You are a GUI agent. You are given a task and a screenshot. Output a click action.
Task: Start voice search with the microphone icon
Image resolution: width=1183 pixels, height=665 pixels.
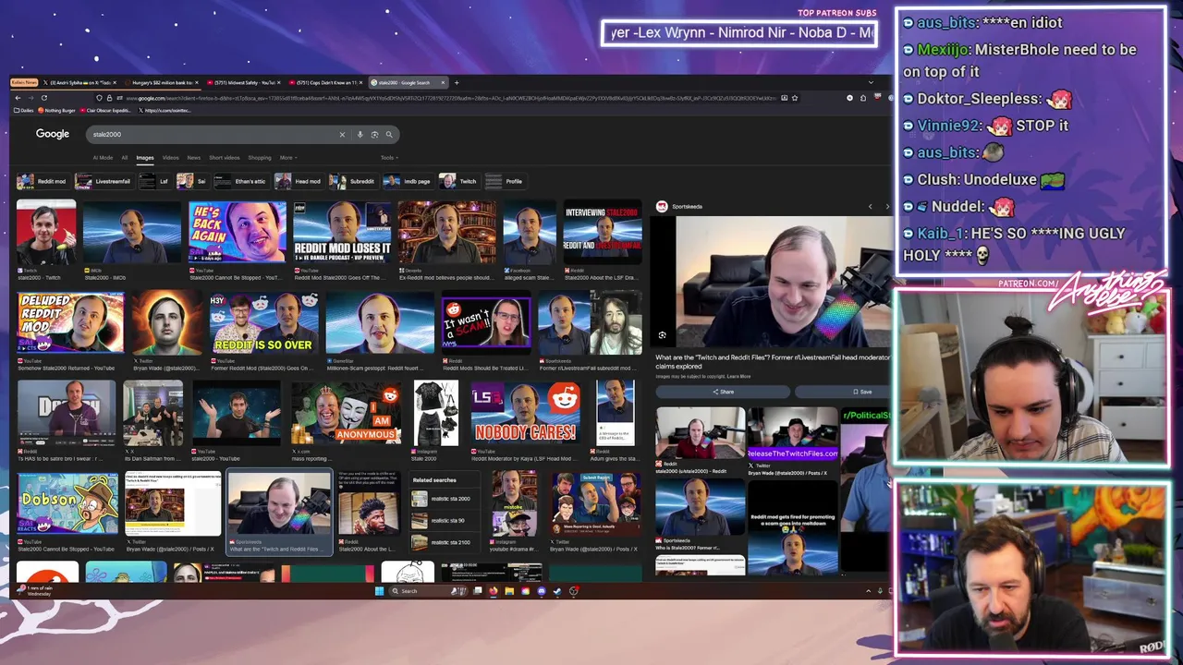pos(360,135)
